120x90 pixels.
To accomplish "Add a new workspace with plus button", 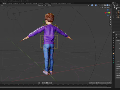I will tap(73, 3).
